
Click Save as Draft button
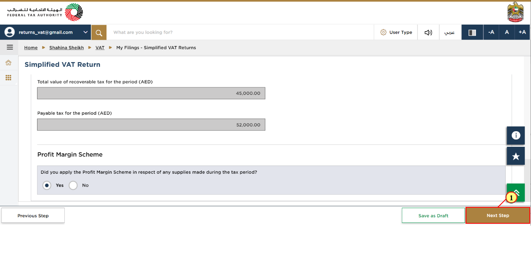tap(433, 216)
